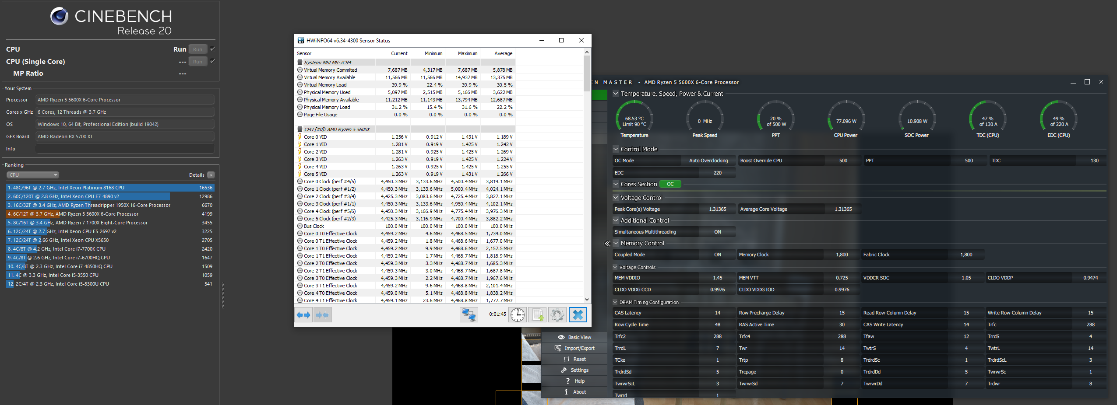Collapse the Voltage Controls subsection
This screenshot has height=405, width=1117.
615,267
